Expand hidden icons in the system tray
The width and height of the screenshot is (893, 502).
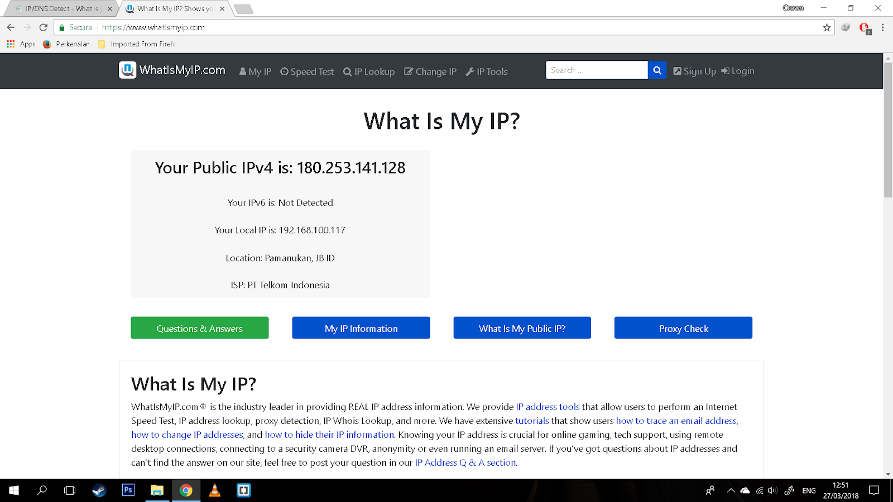tap(731, 490)
